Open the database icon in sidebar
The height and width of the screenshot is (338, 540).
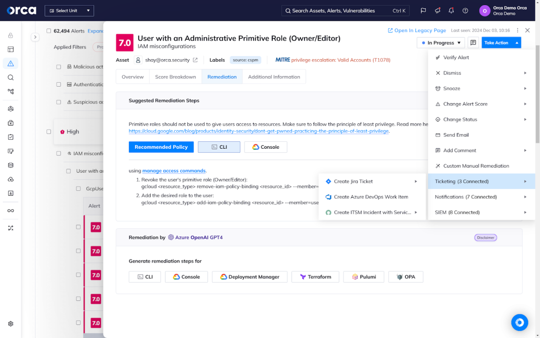10,165
